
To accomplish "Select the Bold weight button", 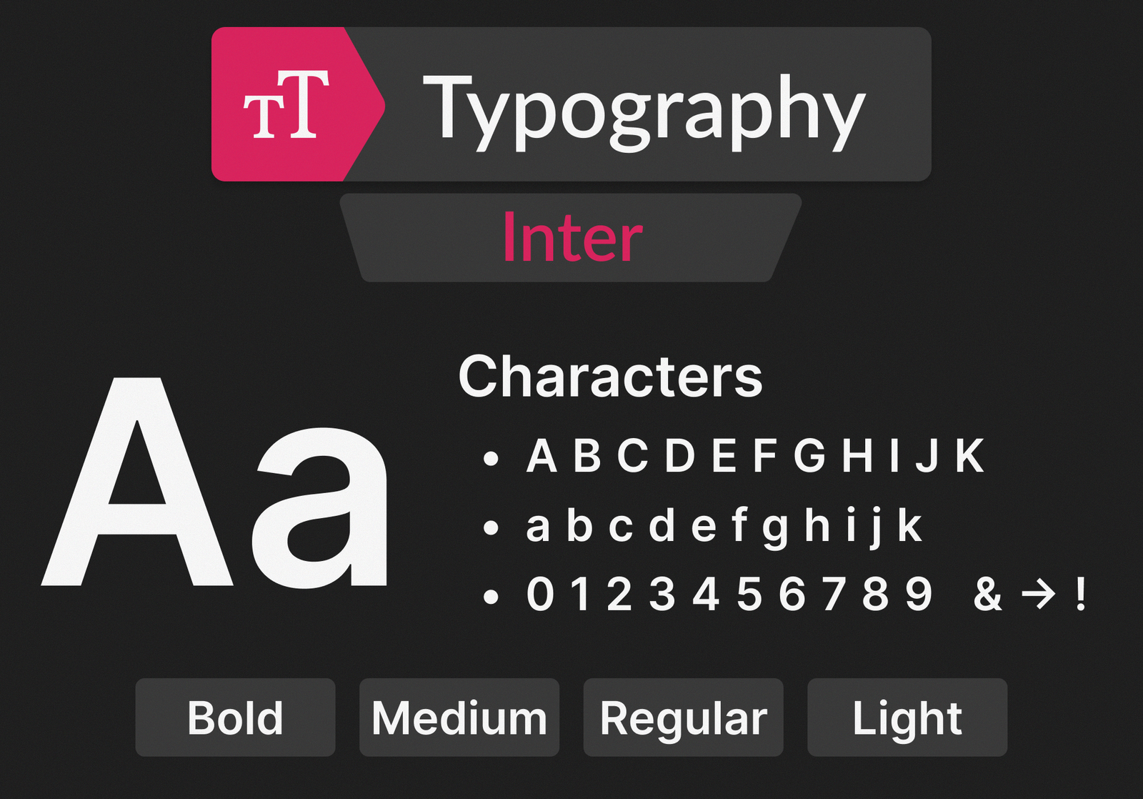I will (235, 718).
